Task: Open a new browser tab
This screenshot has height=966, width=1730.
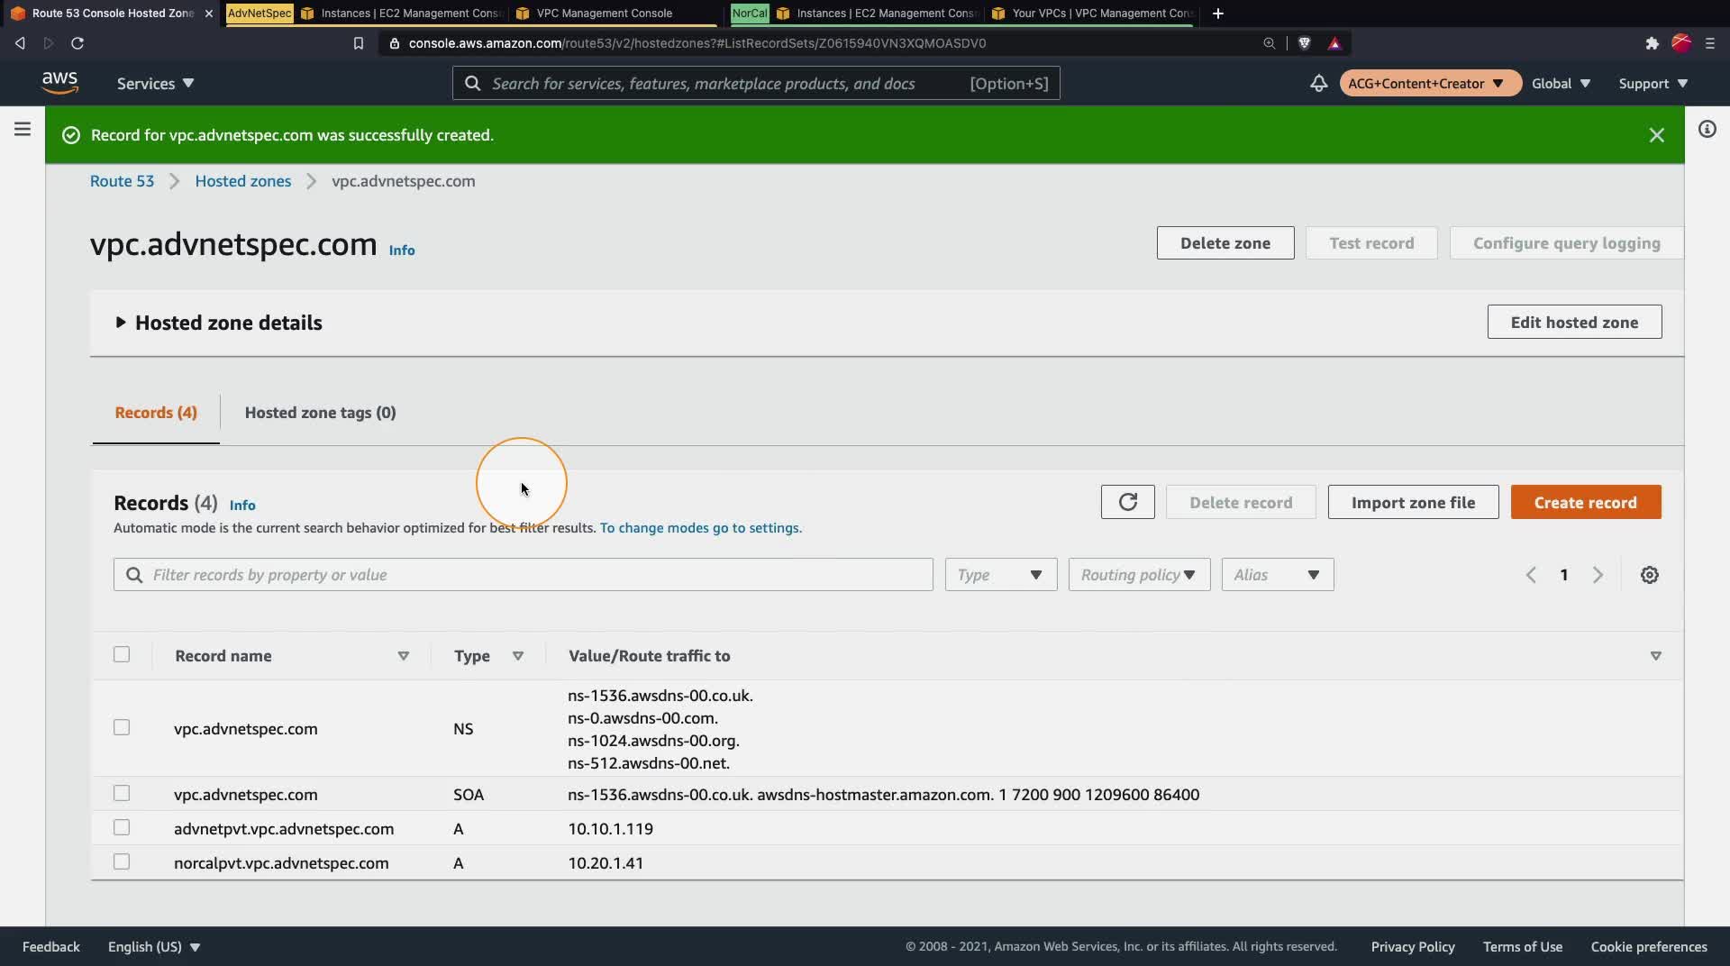Action: (x=1218, y=14)
